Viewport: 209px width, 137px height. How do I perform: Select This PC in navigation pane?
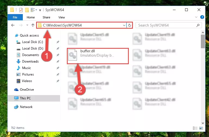point(34,98)
